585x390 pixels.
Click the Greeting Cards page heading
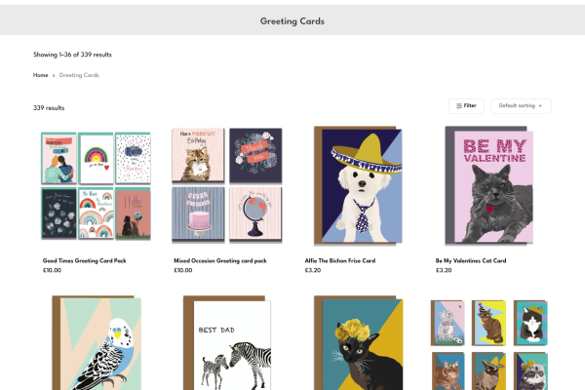point(292,20)
